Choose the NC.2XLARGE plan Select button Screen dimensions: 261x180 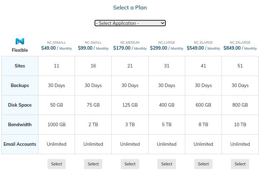tap(240, 164)
